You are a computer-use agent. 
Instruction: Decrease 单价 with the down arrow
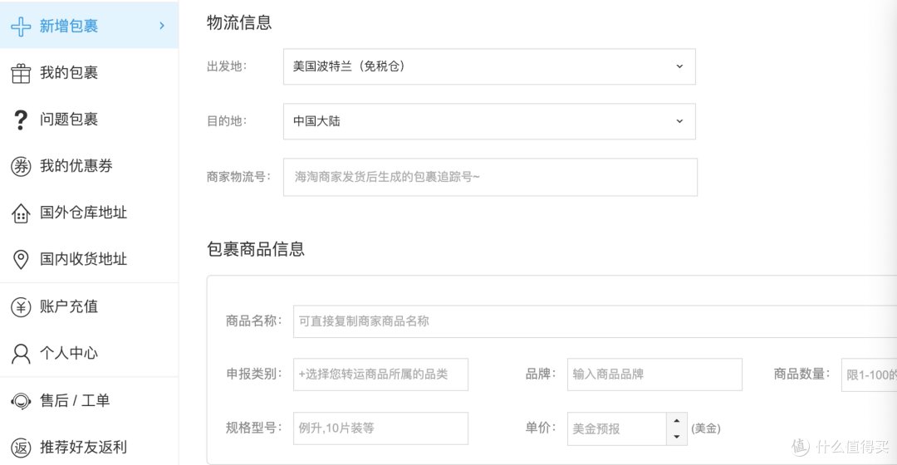677,437
